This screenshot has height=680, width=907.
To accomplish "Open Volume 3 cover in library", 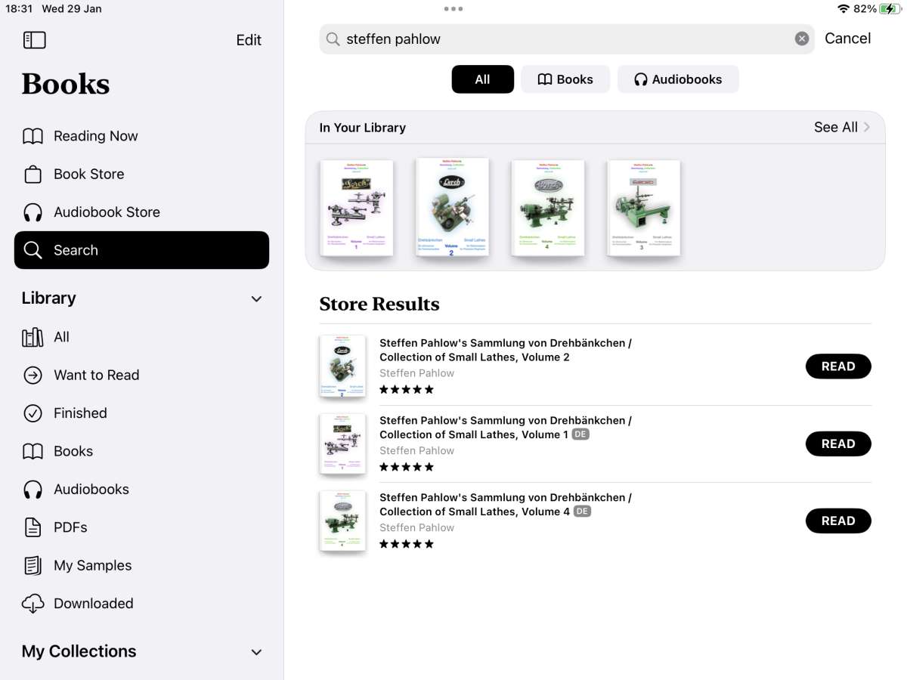I will [643, 208].
